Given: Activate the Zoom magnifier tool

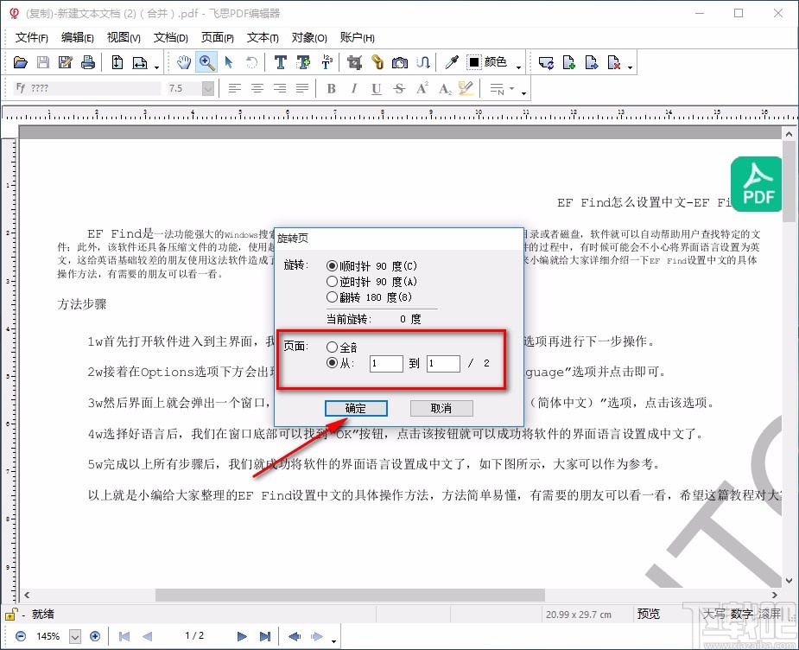Looking at the screenshot, I should [206, 62].
